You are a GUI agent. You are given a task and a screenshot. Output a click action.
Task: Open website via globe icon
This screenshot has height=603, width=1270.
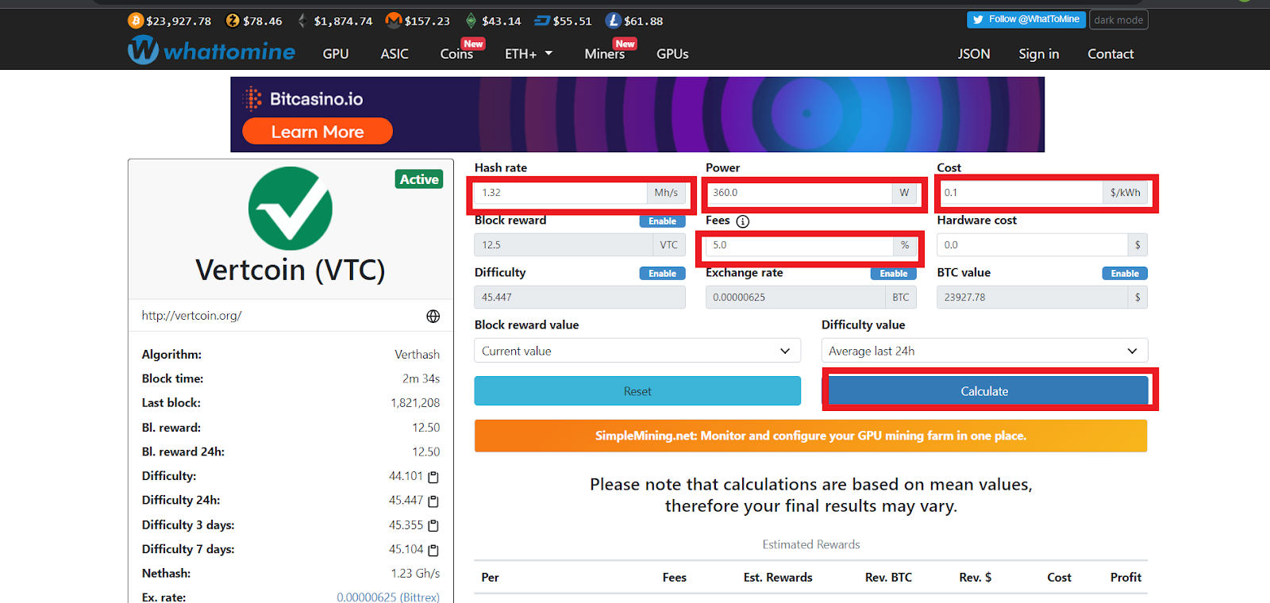pyautogui.click(x=433, y=316)
